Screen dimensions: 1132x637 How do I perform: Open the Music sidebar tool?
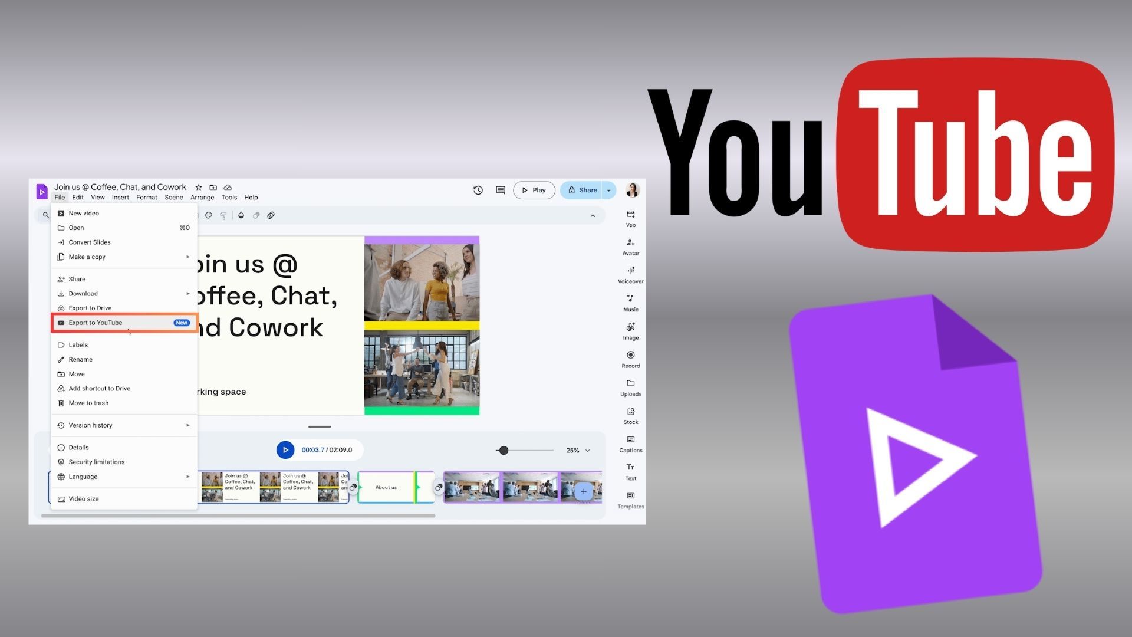tap(631, 303)
